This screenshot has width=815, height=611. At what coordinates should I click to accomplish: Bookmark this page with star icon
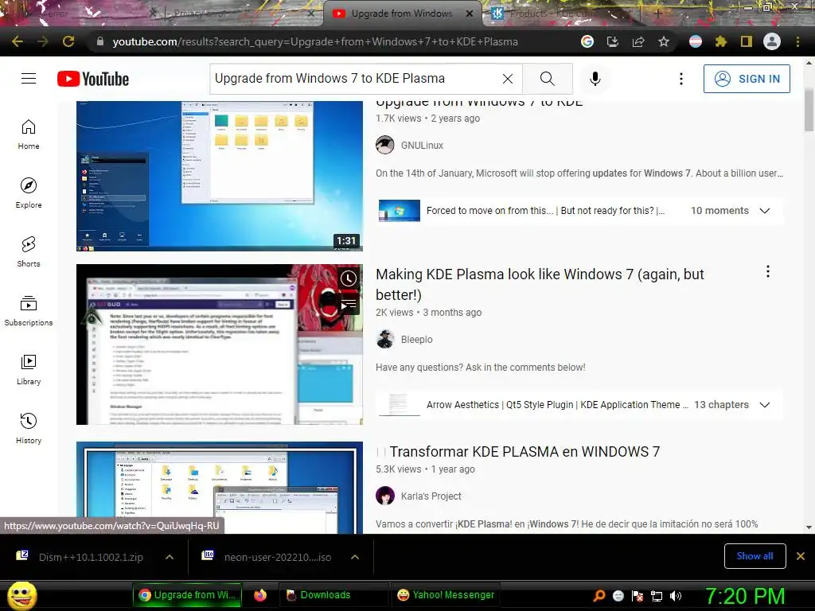[x=664, y=41]
